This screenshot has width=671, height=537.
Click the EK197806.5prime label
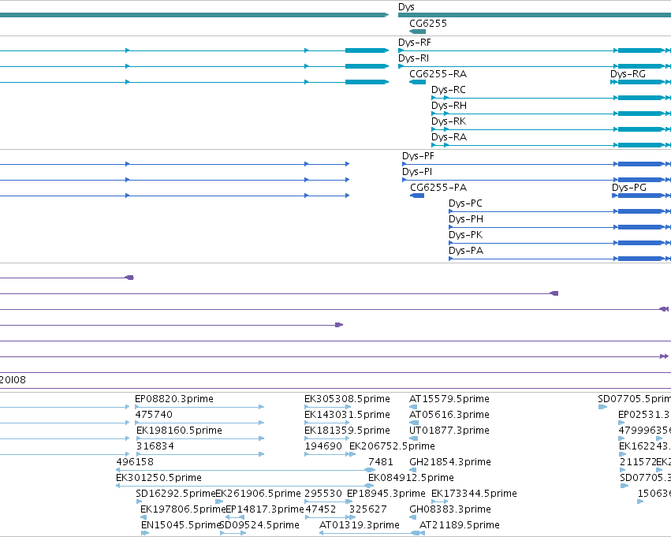pos(183,510)
